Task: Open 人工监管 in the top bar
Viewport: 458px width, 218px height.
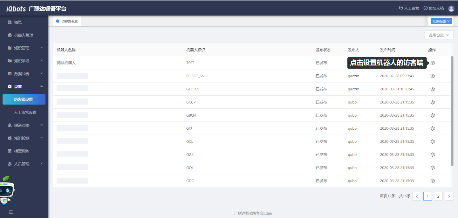Action: click(x=409, y=8)
